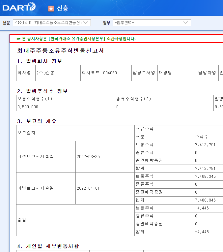Click the 최대주주등소유주식변동신고서 title
Viewport: 223px width, 252px height.
point(61,51)
